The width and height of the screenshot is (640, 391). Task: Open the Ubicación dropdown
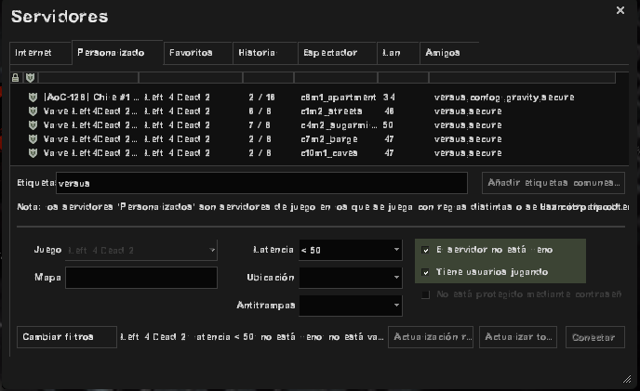click(351, 278)
